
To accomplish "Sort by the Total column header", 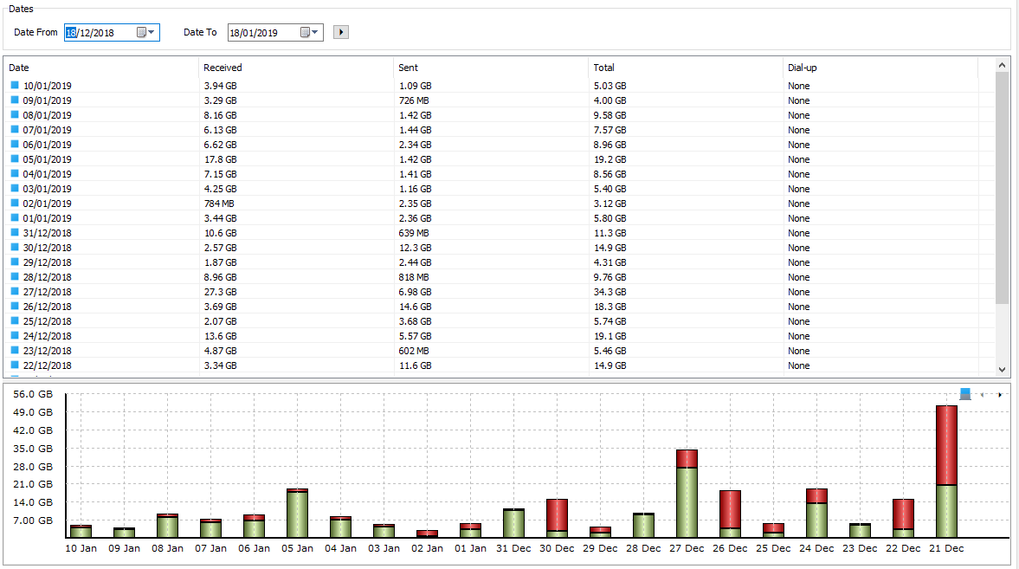I will click(x=686, y=68).
